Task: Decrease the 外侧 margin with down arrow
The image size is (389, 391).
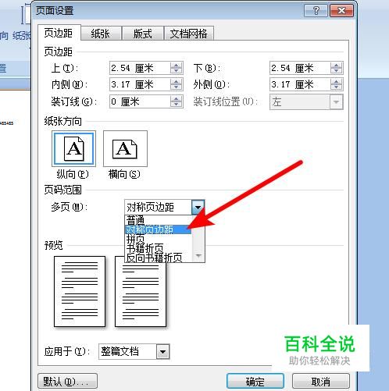Action: (x=336, y=87)
